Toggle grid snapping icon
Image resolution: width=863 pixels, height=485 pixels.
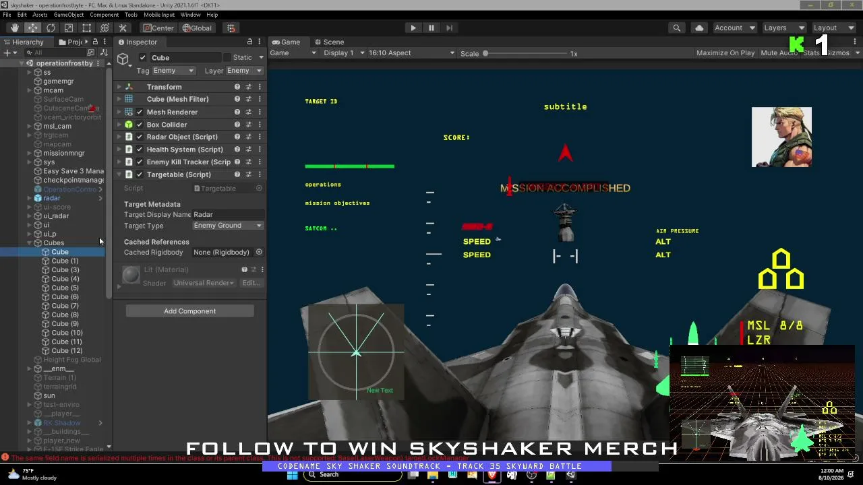(x=231, y=28)
